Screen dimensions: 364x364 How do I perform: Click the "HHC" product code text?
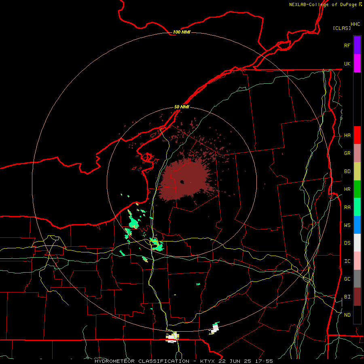356,24
